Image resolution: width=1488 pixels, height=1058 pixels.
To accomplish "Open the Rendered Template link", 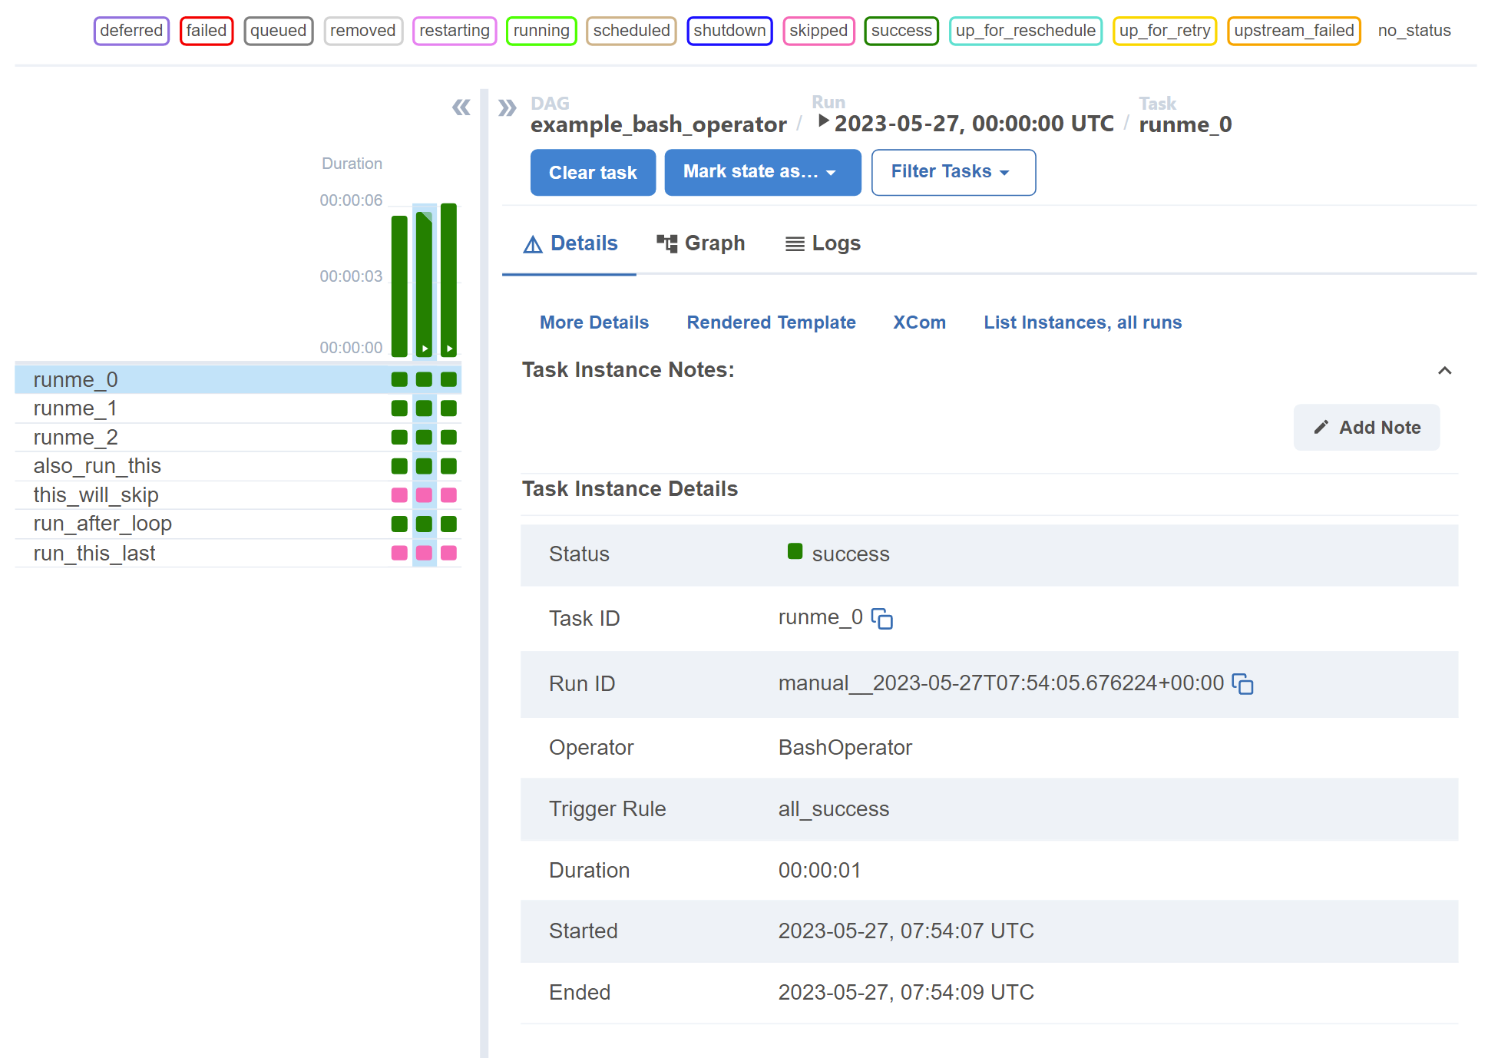I will click(x=771, y=322).
